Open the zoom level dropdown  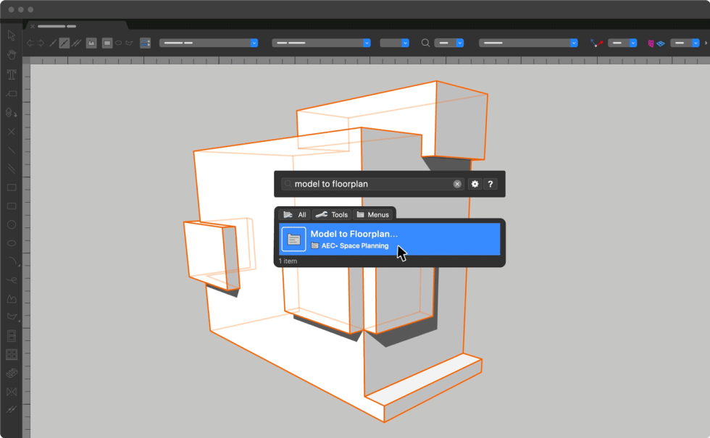point(449,43)
